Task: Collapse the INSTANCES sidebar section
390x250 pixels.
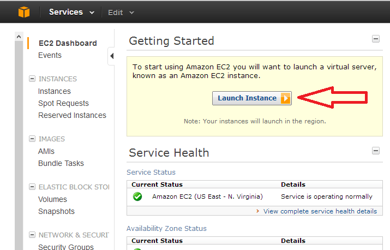Action: 32,79
